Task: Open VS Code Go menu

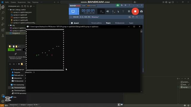Action: [35, 2]
